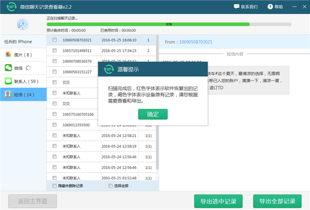Click 导出全部记录 export all button
The width and height of the screenshot is (310, 210).
[x=277, y=201]
